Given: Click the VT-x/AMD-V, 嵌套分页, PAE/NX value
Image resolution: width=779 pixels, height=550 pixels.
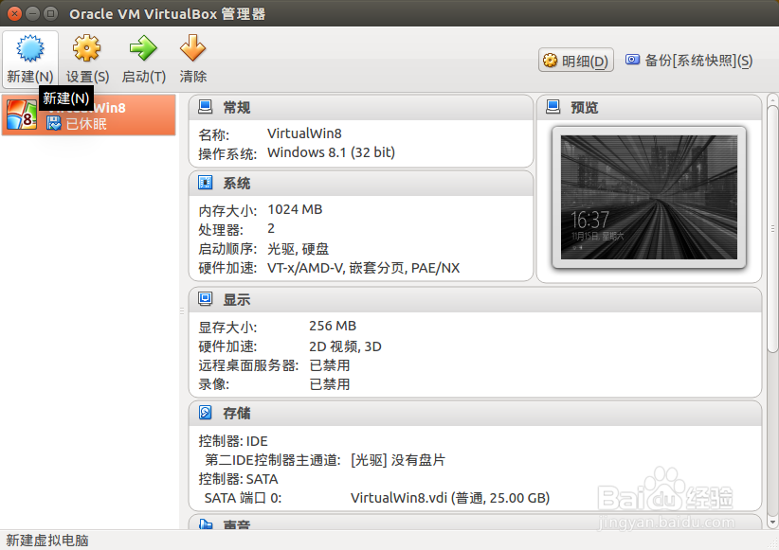Looking at the screenshot, I should point(363,268).
